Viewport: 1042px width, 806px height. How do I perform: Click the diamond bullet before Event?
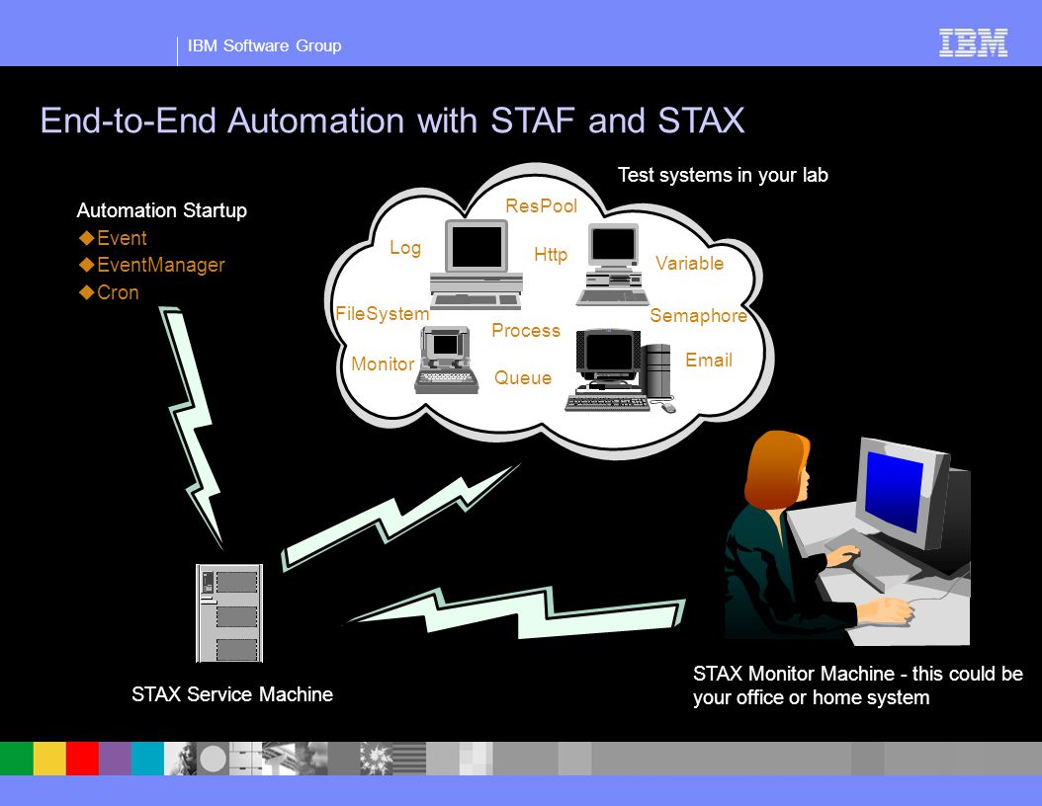[x=86, y=238]
